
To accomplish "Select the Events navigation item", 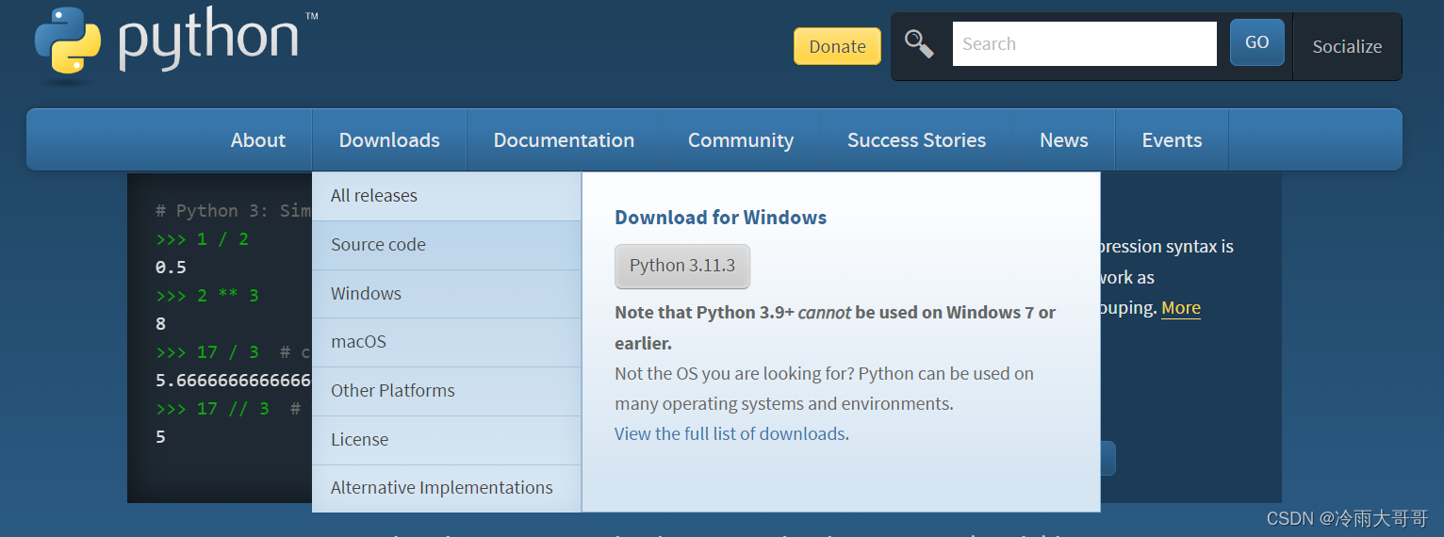I will (x=1172, y=140).
